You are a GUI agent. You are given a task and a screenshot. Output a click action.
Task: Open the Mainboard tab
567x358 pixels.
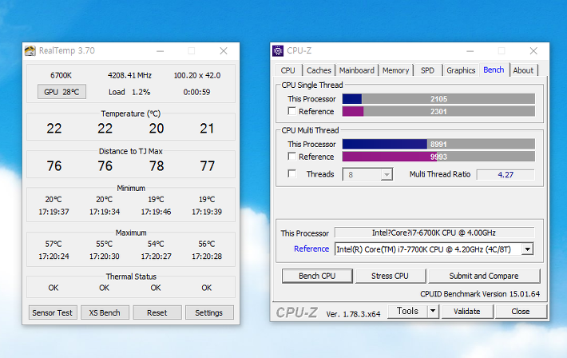(x=356, y=70)
